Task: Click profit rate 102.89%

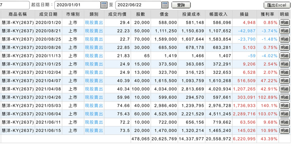Action: pyautogui.click(x=268, y=97)
